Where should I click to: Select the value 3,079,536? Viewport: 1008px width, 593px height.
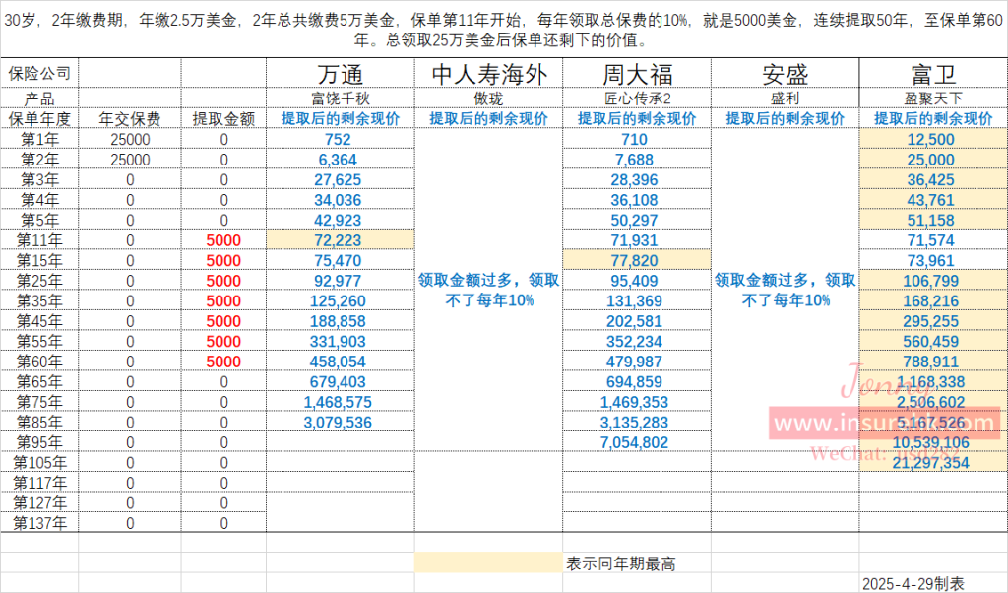tap(338, 423)
